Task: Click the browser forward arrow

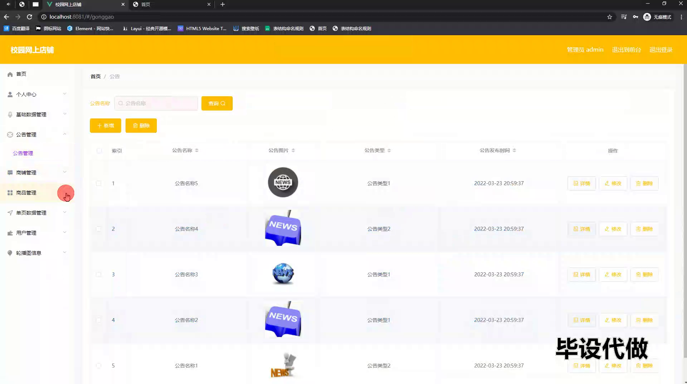Action: (x=18, y=17)
